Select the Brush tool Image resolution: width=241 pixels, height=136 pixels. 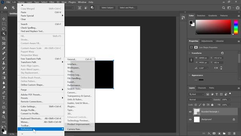[x=4, y=58]
